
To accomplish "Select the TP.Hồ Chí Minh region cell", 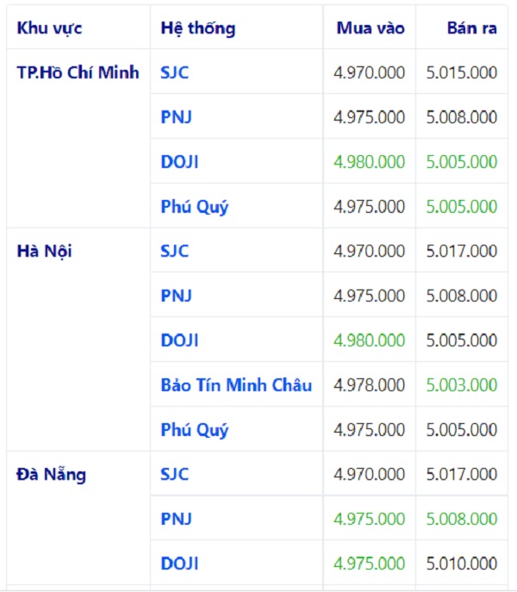I will (x=78, y=72).
